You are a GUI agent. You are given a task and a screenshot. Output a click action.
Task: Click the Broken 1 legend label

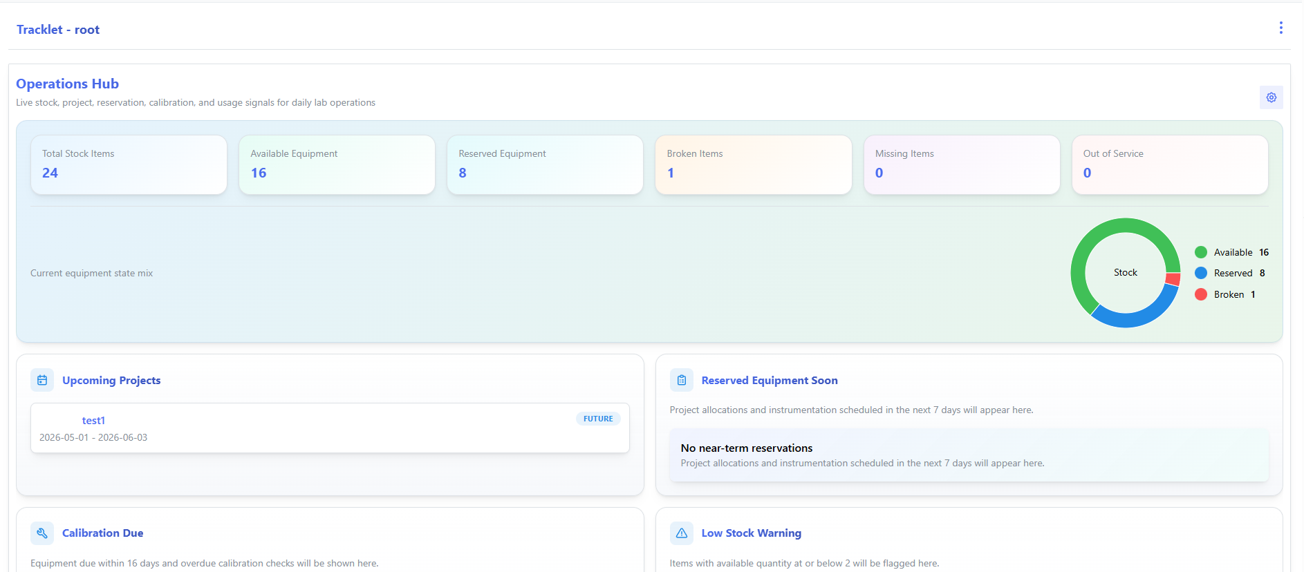click(1235, 294)
